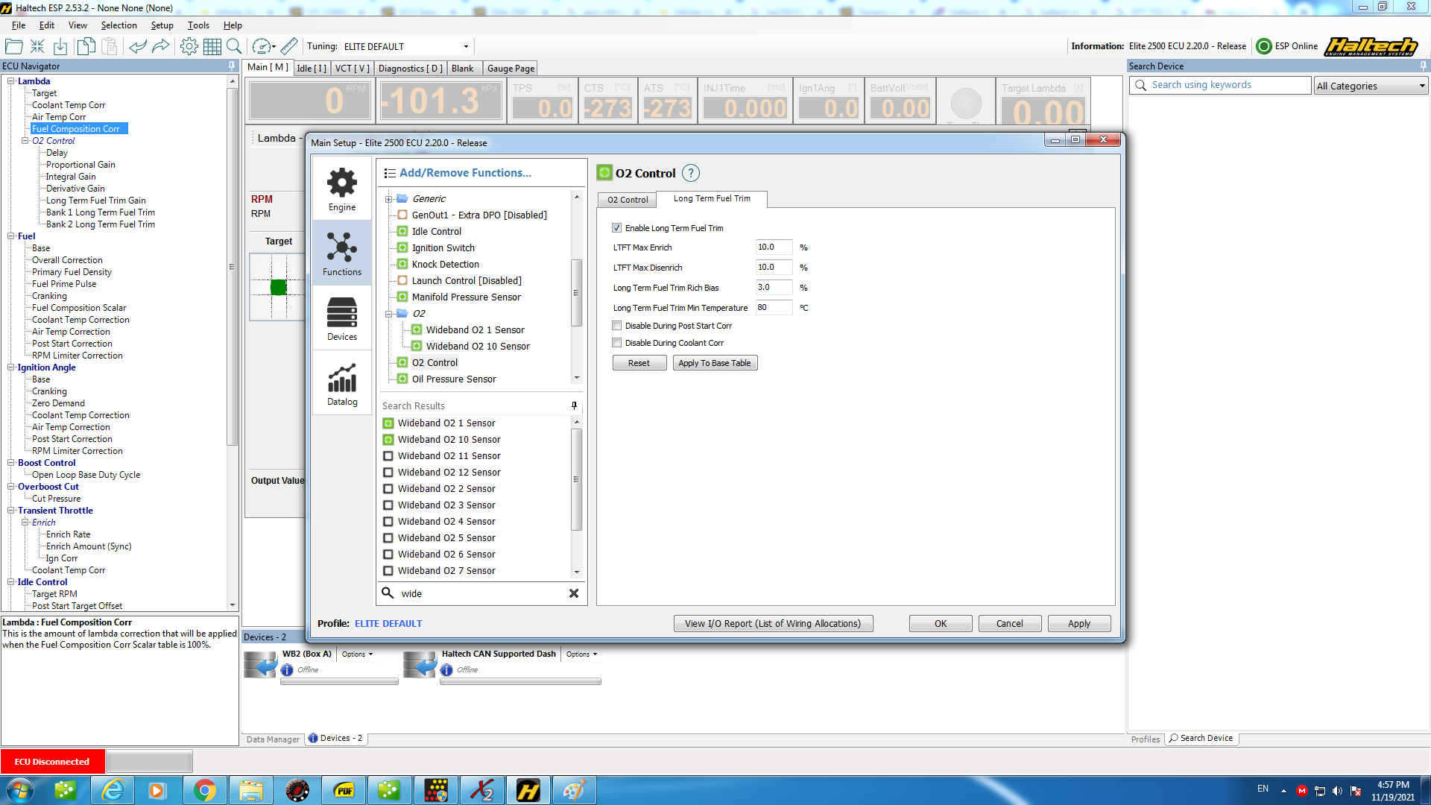This screenshot has height=805, width=1431.
Task: Redo the change with the redo arrow
Action: (x=160, y=46)
